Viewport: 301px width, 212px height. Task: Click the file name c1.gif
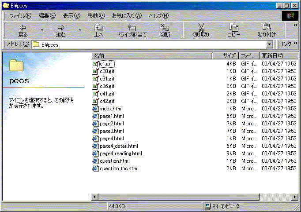(107, 64)
